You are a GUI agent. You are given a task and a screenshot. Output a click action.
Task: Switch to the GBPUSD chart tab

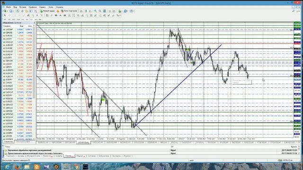[x=57, y=143]
